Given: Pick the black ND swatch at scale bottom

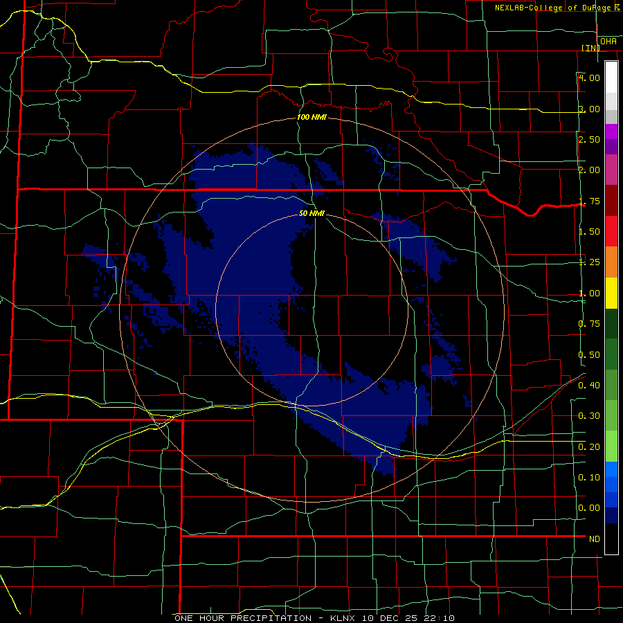Looking at the screenshot, I should click(611, 539).
